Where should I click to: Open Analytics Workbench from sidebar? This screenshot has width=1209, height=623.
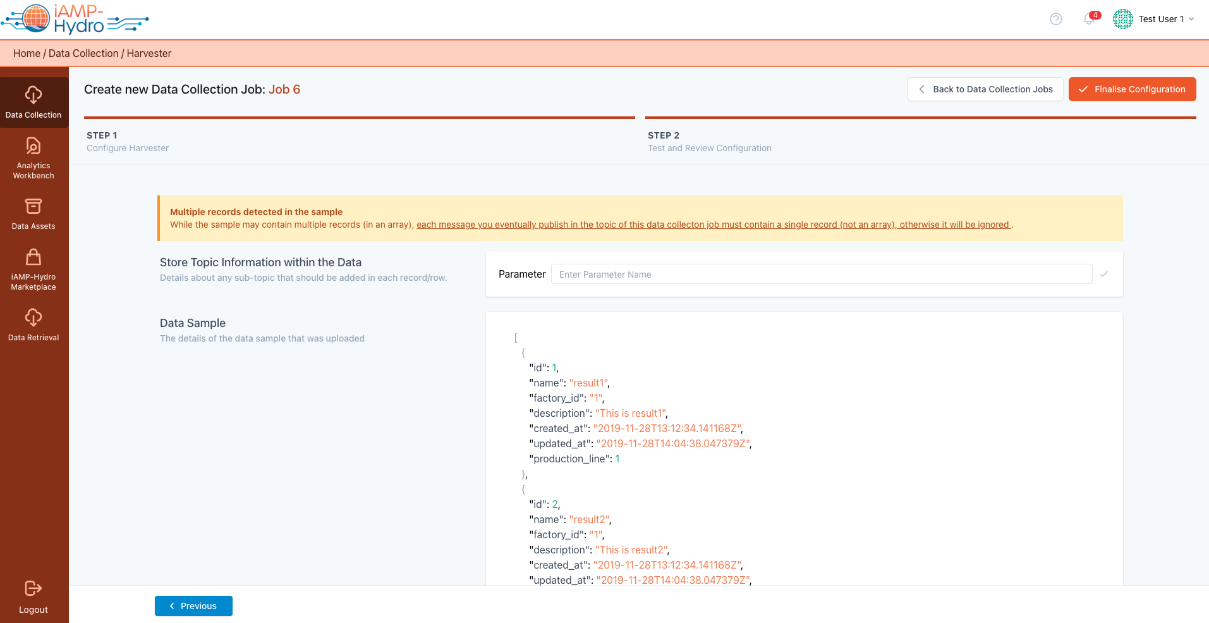pyautogui.click(x=33, y=157)
